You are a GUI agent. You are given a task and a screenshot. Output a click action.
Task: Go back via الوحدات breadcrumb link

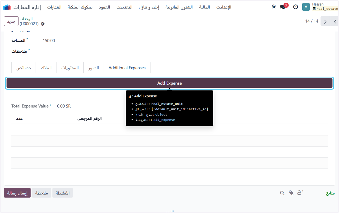tap(26, 19)
